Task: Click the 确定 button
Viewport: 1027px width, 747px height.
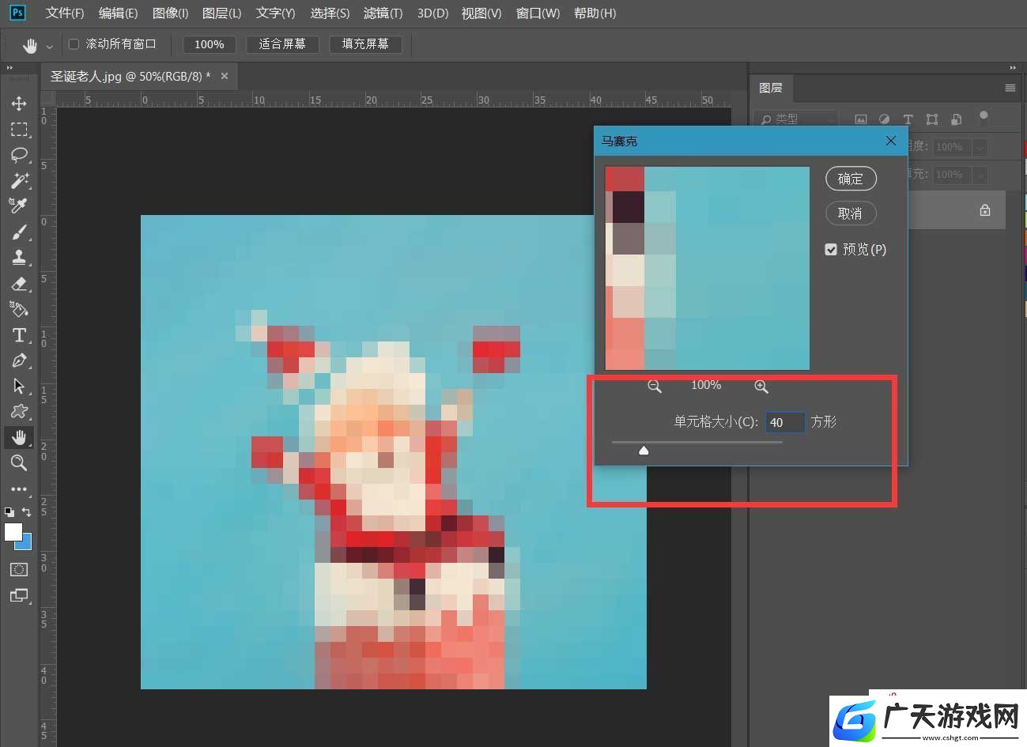Action: coord(851,179)
